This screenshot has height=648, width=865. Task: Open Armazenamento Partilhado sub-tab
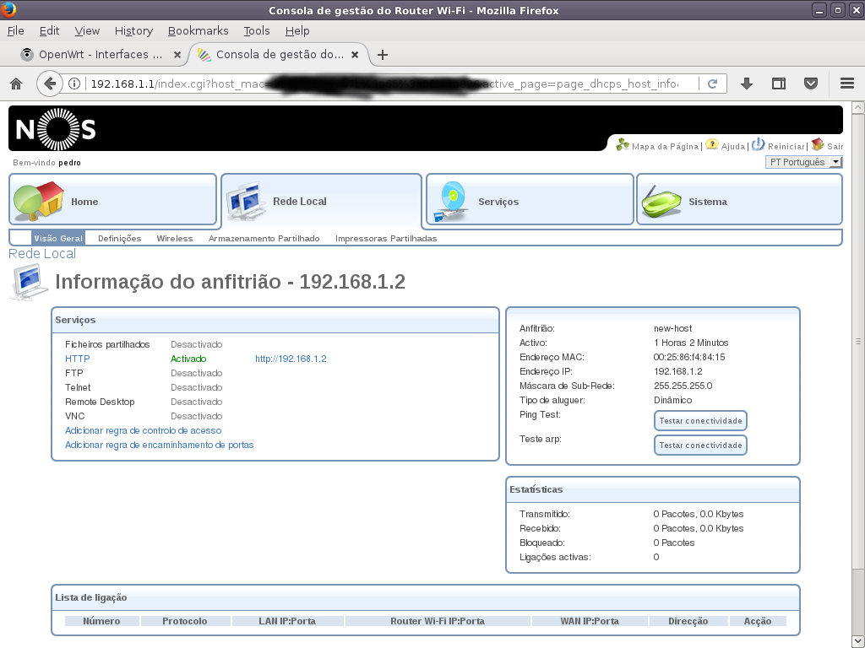pos(264,238)
